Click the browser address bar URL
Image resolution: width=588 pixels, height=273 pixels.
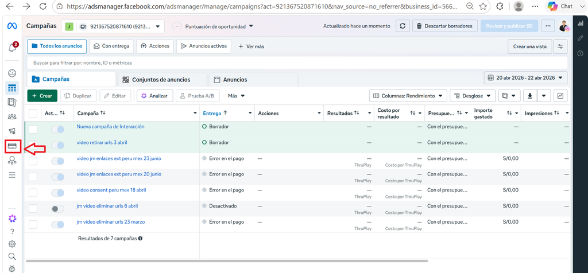coord(261,6)
